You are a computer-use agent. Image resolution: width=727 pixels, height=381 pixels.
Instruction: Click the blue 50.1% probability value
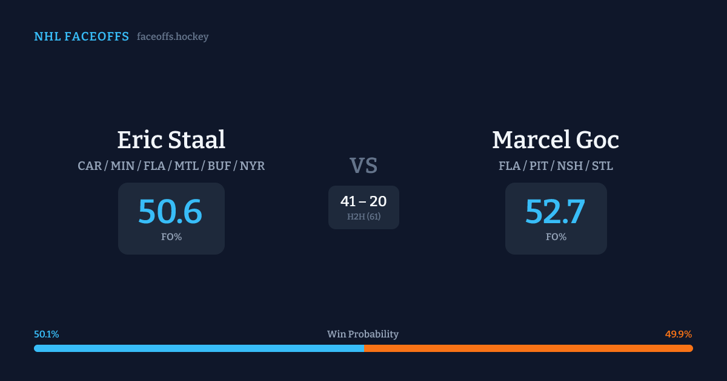47,334
